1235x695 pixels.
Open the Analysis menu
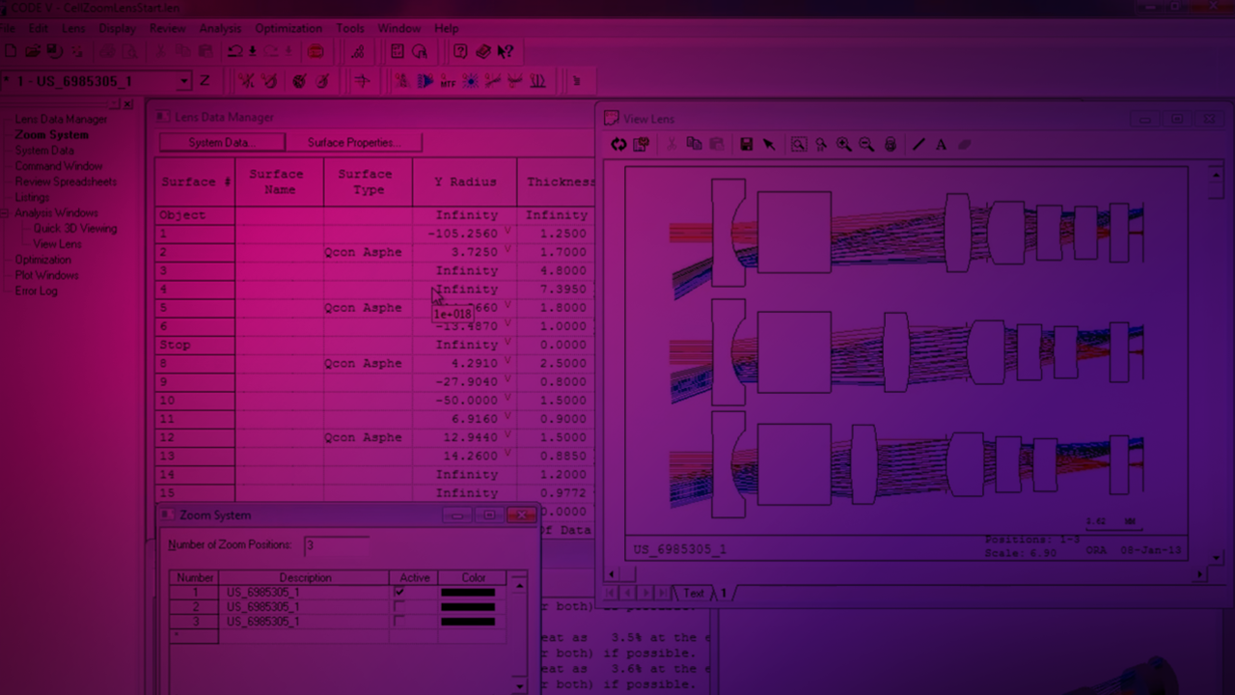click(220, 29)
